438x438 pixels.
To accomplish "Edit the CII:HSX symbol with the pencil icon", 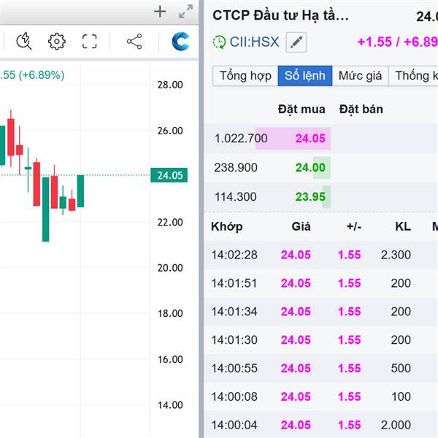I will coord(296,42).
